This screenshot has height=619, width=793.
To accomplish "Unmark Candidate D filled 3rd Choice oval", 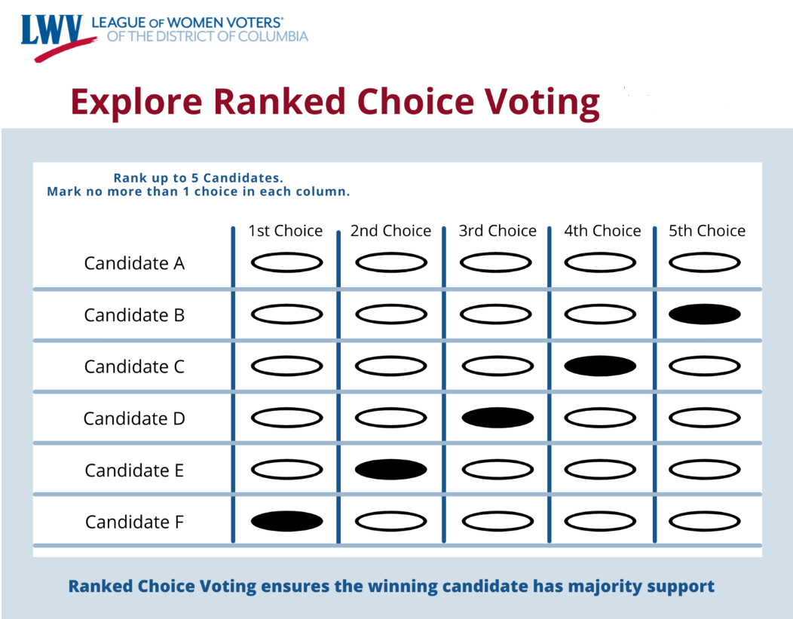I will [498, 418].
